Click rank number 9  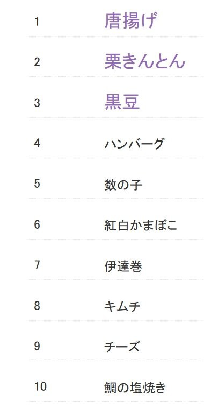[37, 346]
